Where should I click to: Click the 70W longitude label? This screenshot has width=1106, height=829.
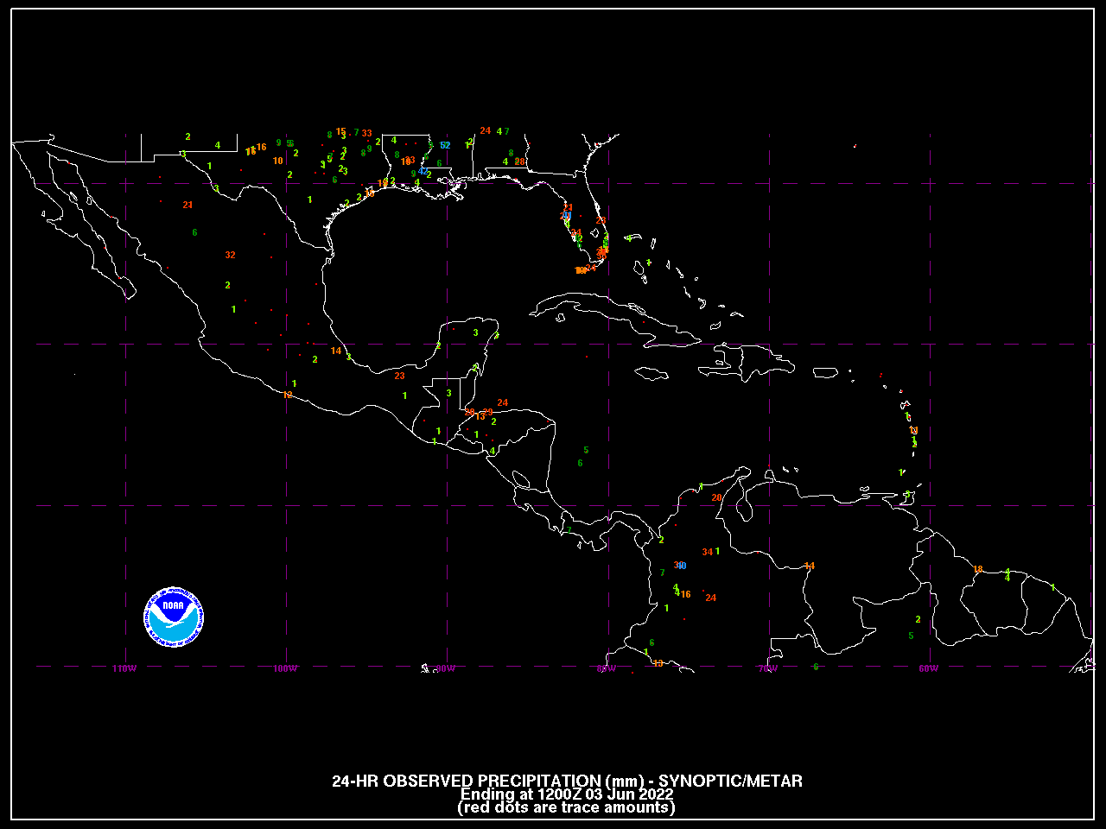[x=767, y=668]
